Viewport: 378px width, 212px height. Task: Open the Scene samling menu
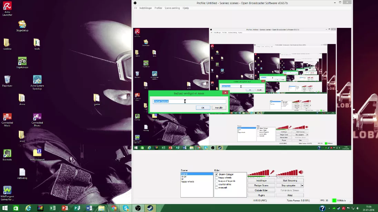pos(172,8)
